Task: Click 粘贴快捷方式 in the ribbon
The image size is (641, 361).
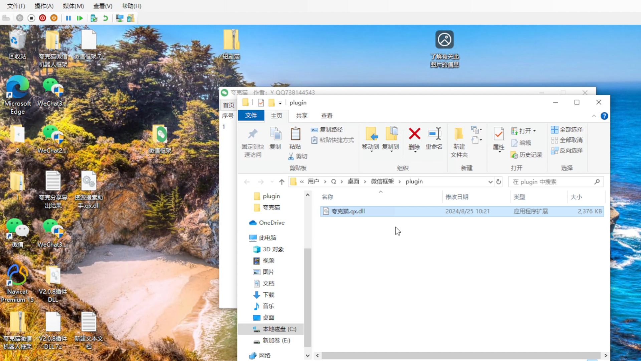Action: [333, 140]
